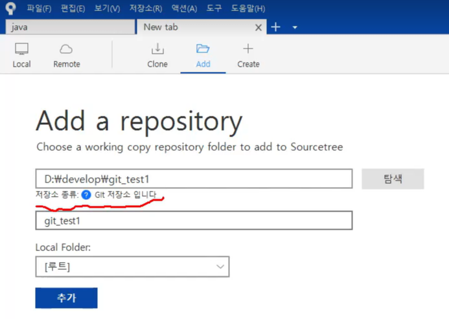The height and width of the screenshot is (319, 449).
Task: Open the 액션(A) menu
Action: (x=184, y=8)
